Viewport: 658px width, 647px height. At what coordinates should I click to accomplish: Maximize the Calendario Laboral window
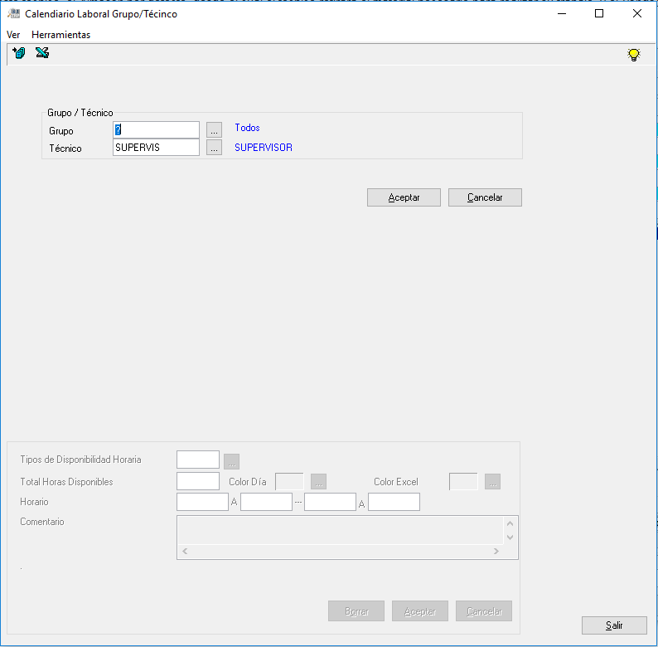point(599,14)
